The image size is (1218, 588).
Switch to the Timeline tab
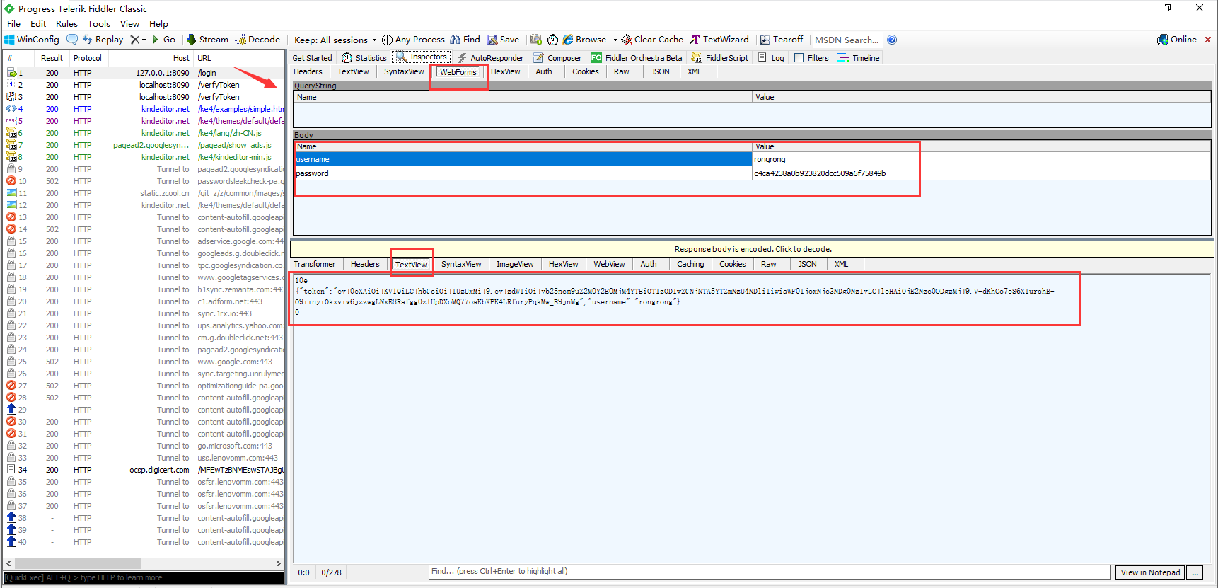tap(859, 58)
